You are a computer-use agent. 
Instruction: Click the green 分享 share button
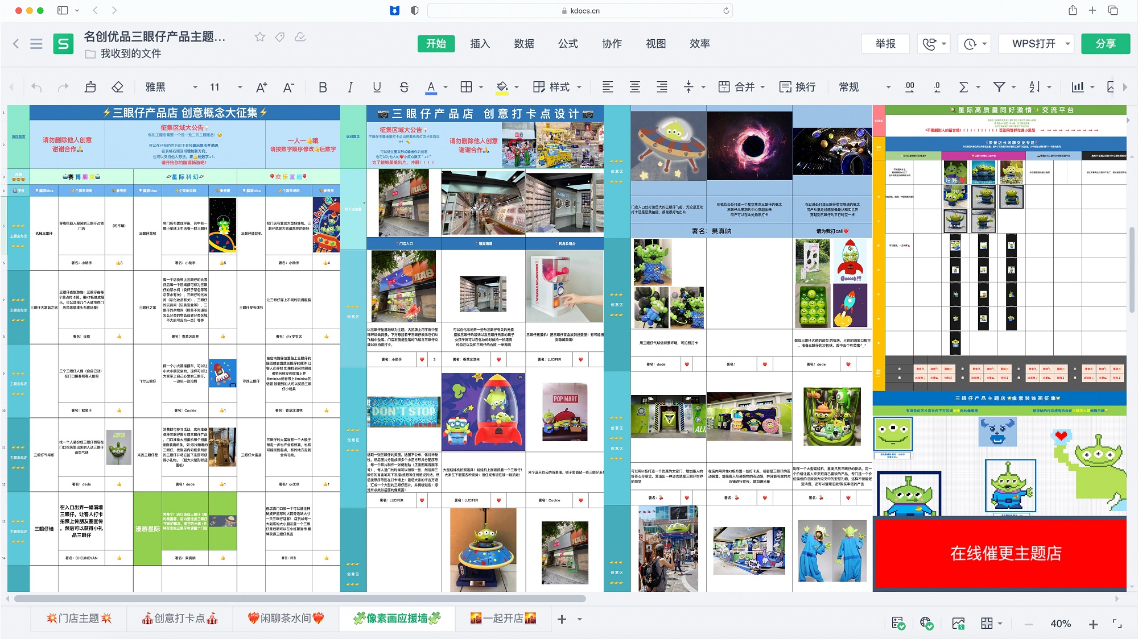(1105, 44)
